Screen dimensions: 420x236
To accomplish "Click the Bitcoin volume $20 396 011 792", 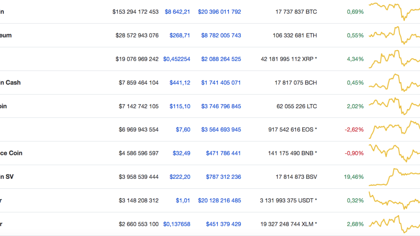I will [x=219, y=12].
